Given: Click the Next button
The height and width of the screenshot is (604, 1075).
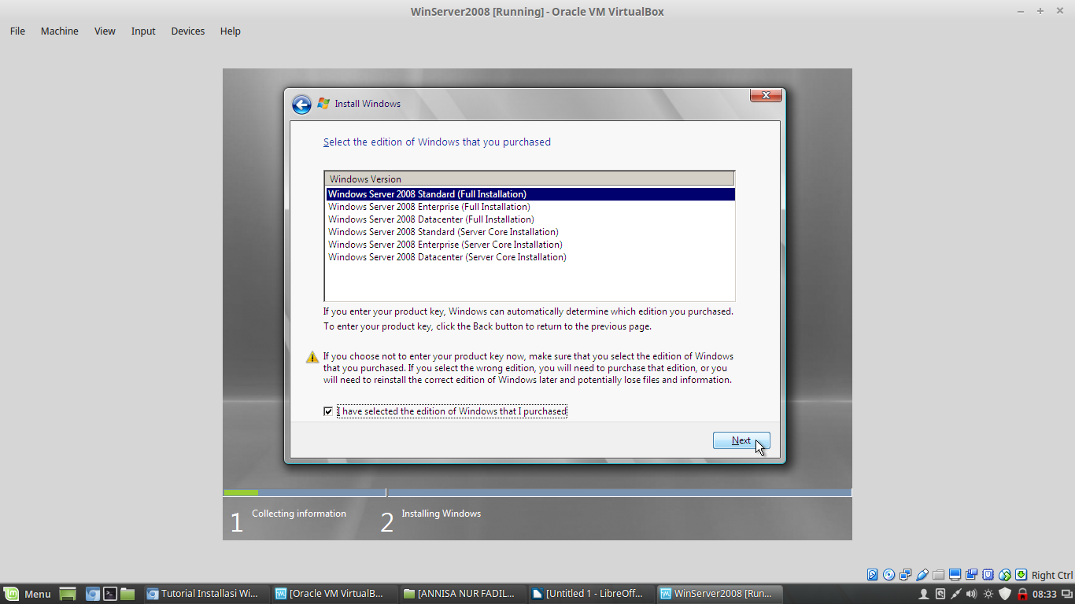Looking at the screenshot, I should (741, 440).
